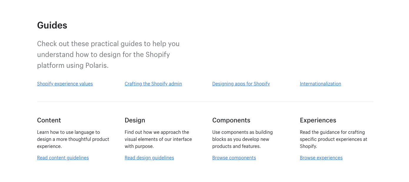409x182 pixels.
Task: Visit the Browse experiences link
Action: (321, 158)
